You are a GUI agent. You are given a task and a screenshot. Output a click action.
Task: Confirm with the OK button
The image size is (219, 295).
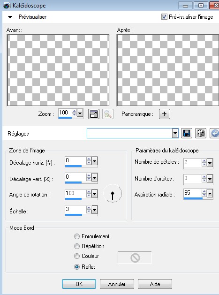(x=79, y=284)
